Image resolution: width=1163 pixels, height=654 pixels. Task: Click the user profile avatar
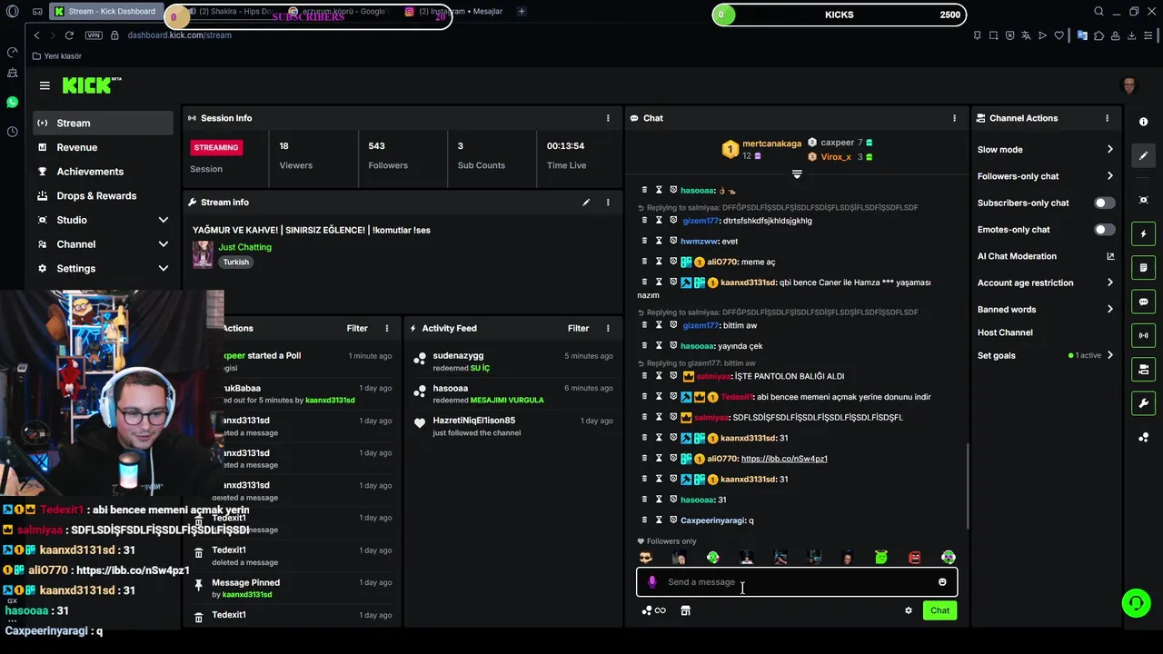point(1129,86)
